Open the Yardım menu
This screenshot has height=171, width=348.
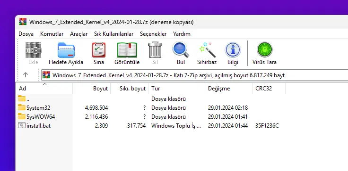click(182, 34)
